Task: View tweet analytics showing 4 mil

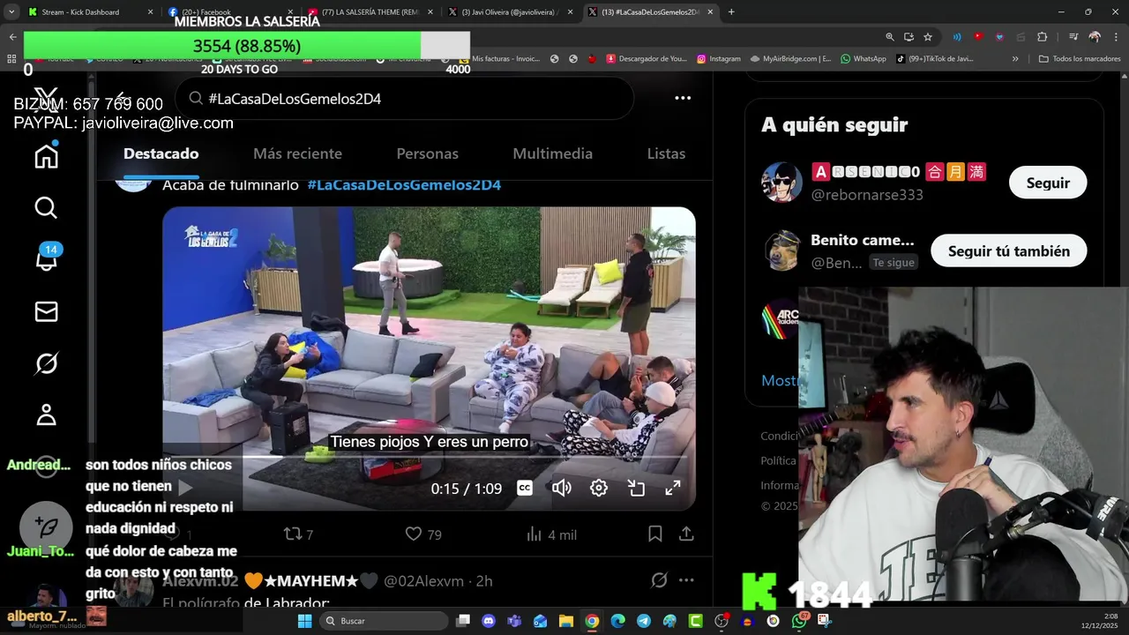Action: 551,534
